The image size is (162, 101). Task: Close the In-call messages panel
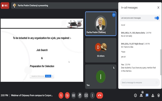(x=158, y=8)
